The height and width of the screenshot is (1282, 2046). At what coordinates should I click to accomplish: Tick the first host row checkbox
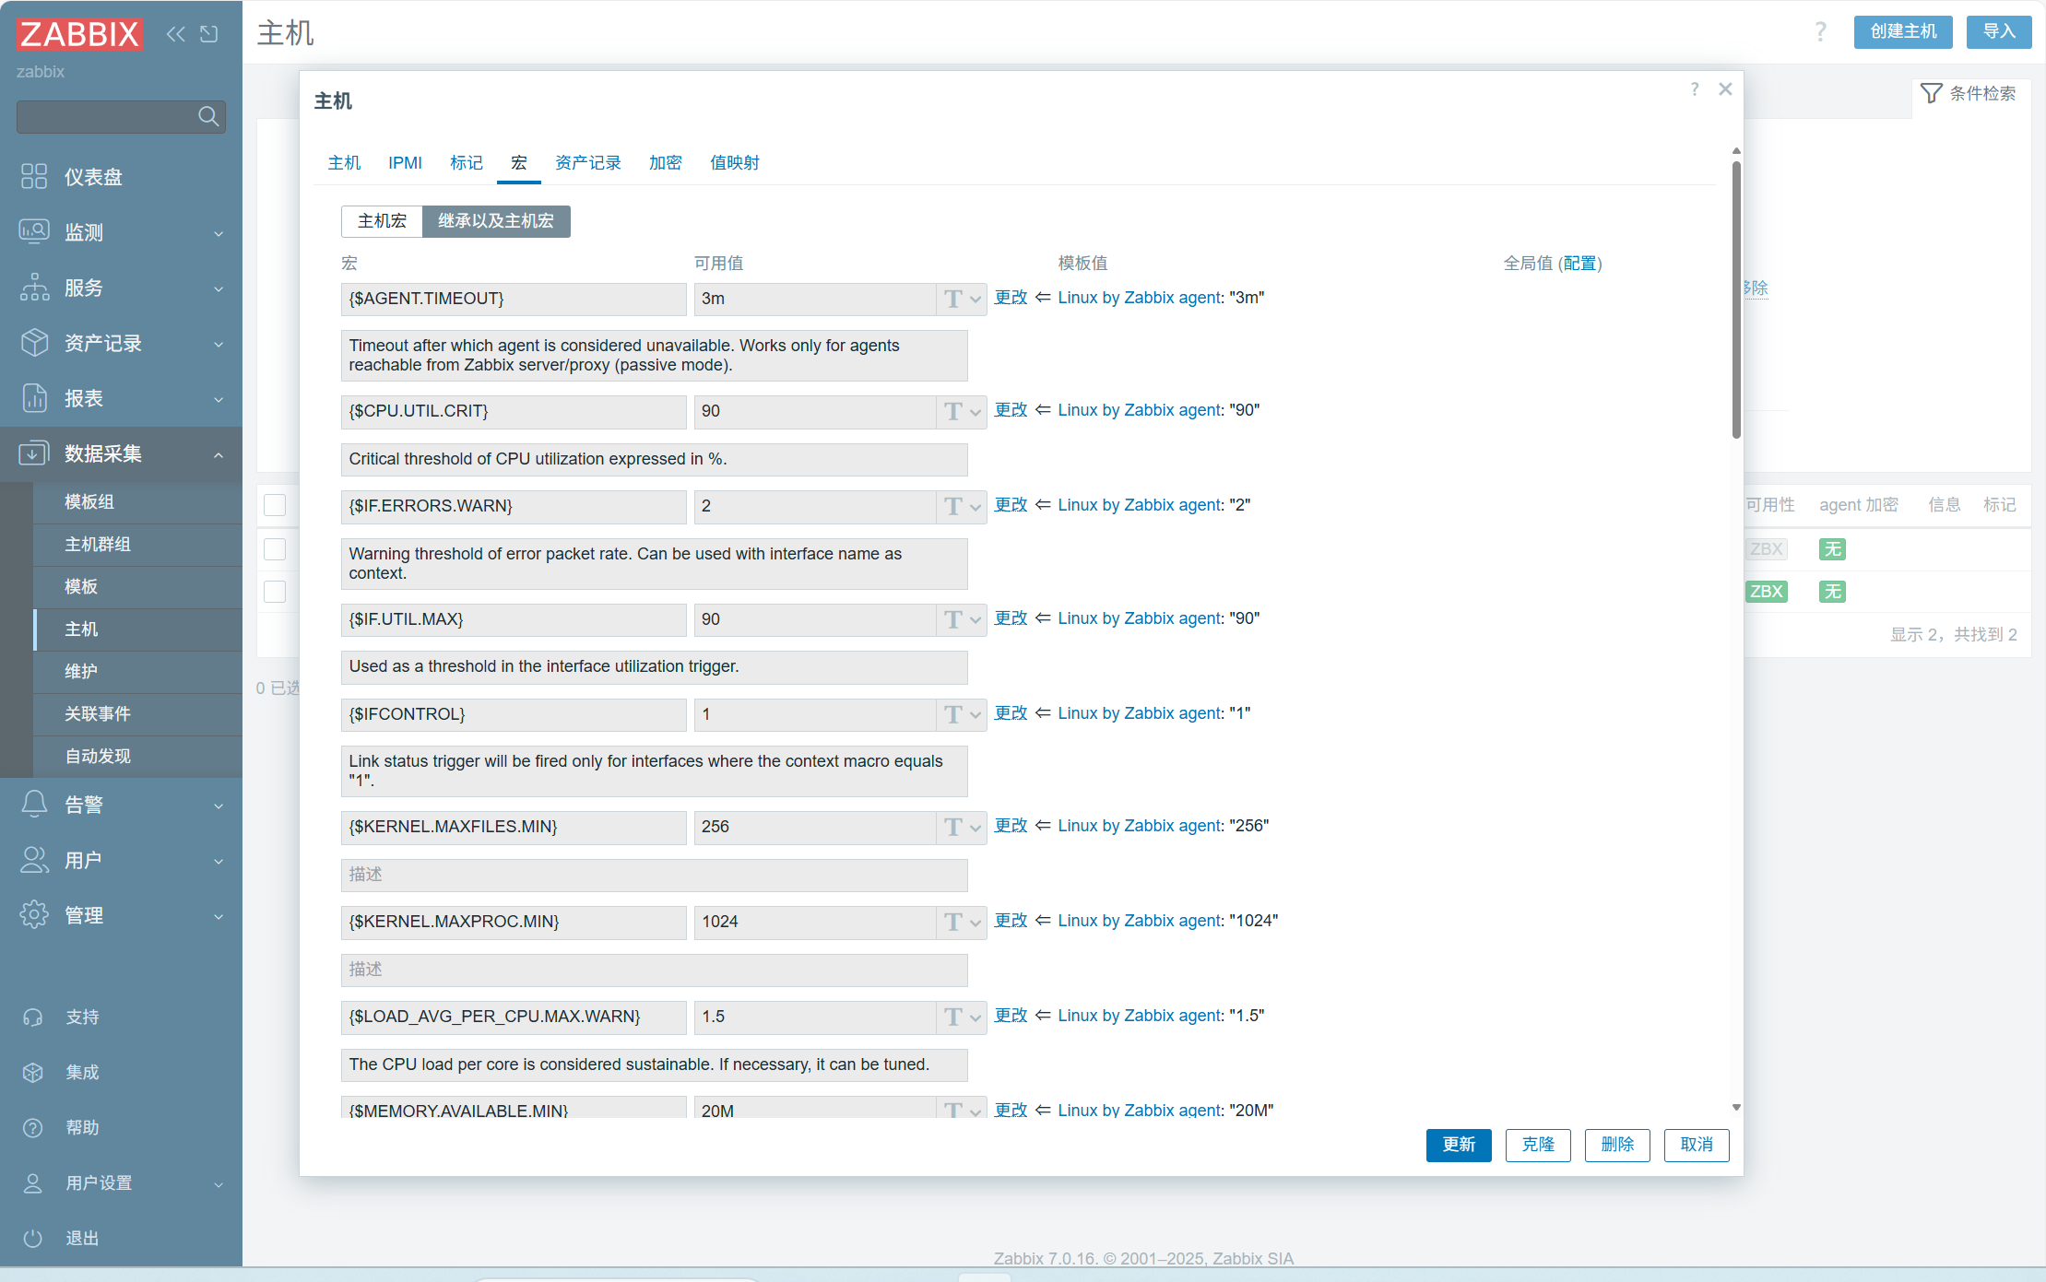275,549
